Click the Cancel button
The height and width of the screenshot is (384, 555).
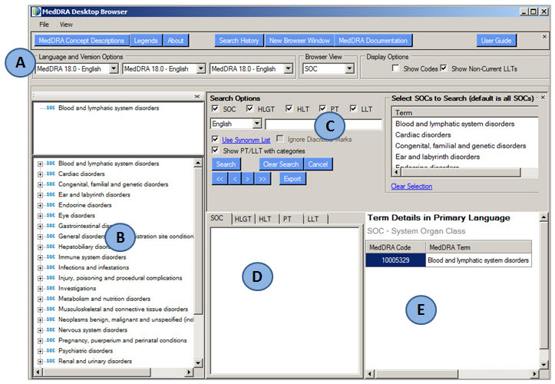click(318, 164)
